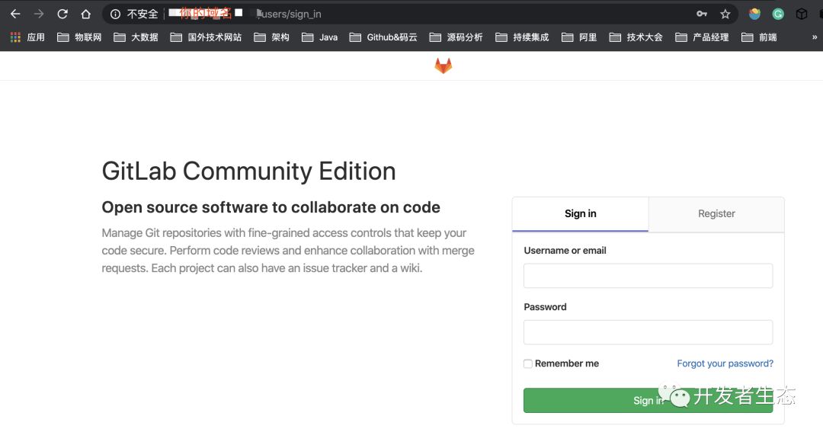Click the 'Manage Git repositories' description paragraph
823x432 pixels.
(x=288, y=251)
